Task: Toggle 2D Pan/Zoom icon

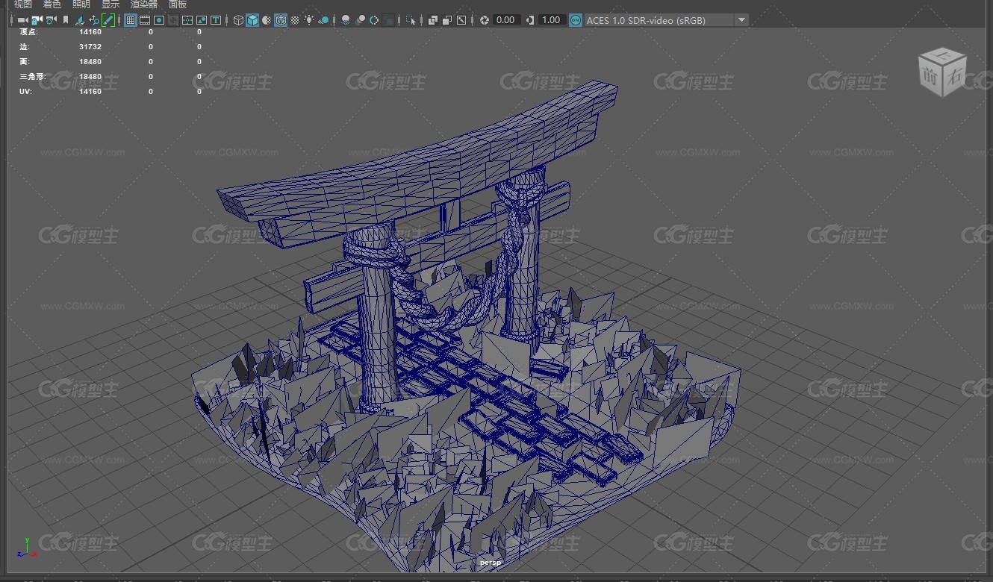Action: (94, 20)
